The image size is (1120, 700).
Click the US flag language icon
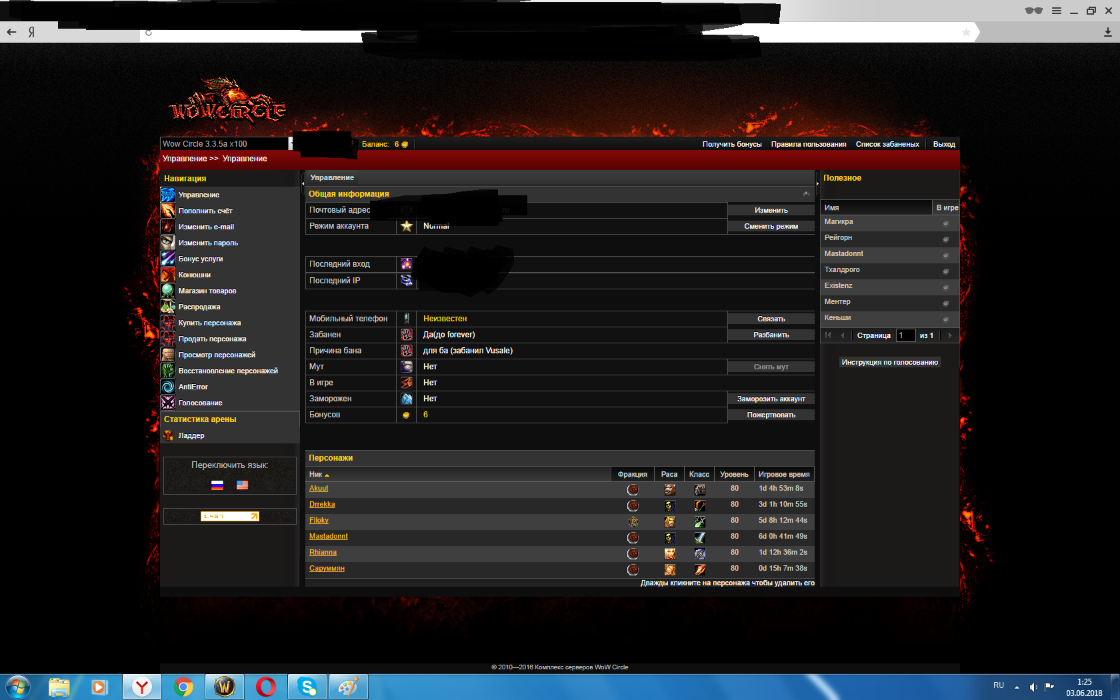[x=242, y=485]
